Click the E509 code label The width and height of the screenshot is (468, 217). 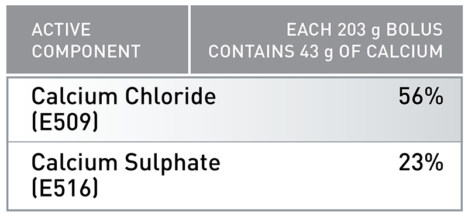(65, 122)
